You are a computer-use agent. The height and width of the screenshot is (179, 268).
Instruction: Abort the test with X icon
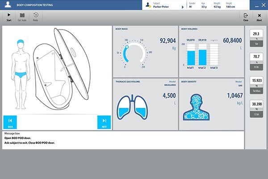pyautogui.click(x=259, y=16)
